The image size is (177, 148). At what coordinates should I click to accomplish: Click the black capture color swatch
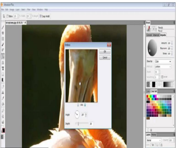click(154, 84)
